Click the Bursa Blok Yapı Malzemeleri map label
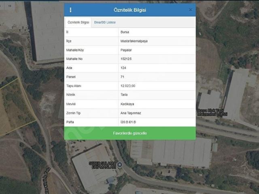This screenshot has height=194, width=259. pos(212,112)
